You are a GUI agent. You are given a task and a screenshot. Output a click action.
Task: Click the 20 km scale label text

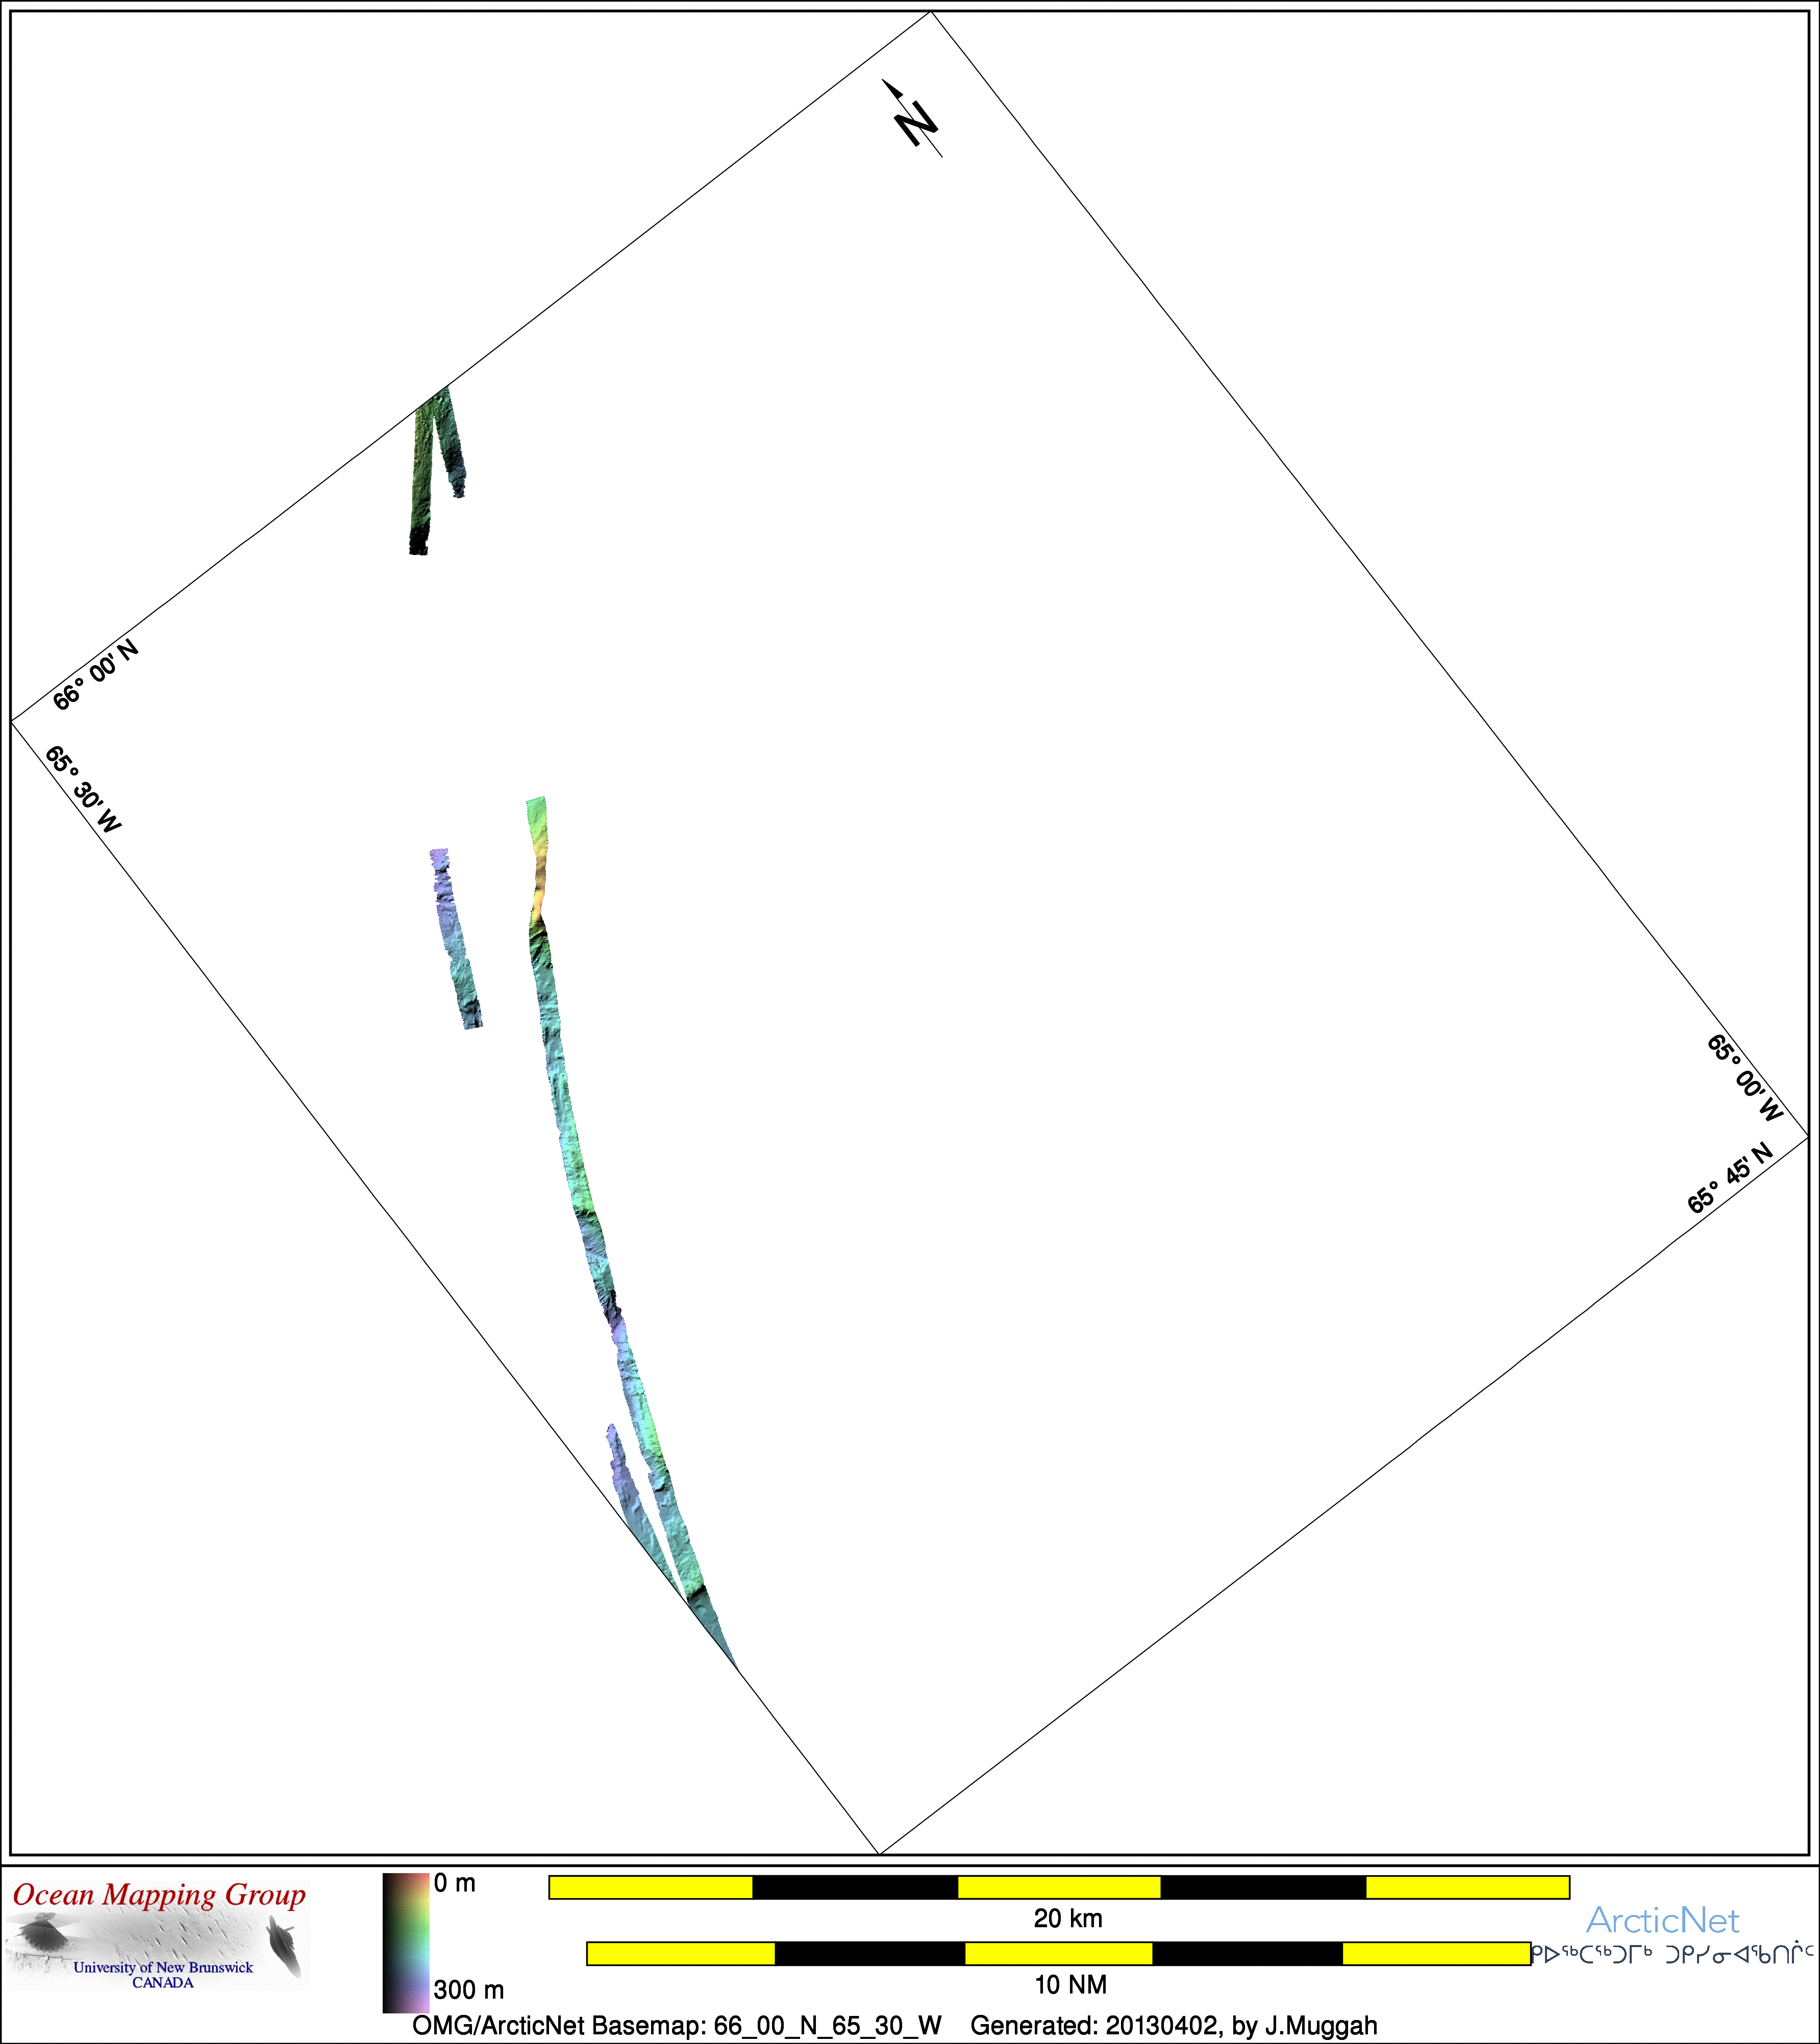point(1068,1918)
